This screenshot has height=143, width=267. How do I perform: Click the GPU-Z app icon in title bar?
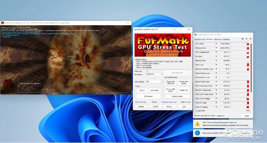[x=195, y=35]
